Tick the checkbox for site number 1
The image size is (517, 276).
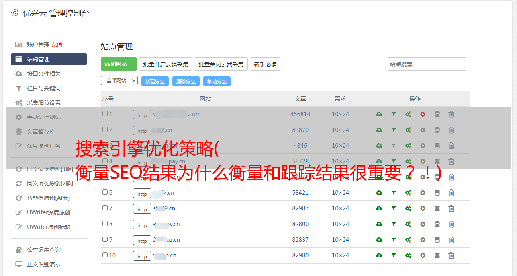click(x=105, y=114)
